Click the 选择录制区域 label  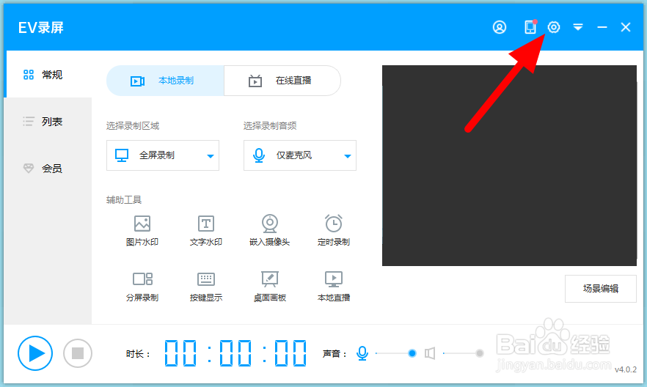133,126
